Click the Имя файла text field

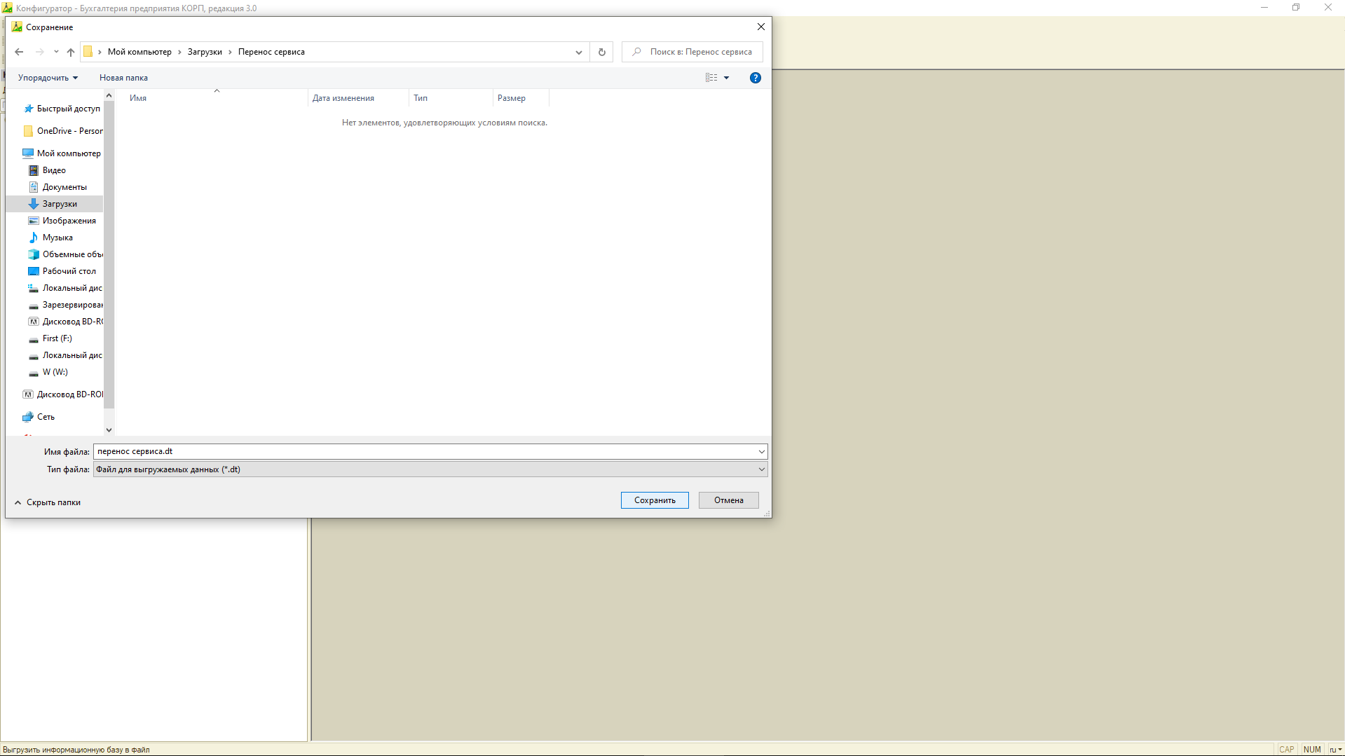coord(424,451)
